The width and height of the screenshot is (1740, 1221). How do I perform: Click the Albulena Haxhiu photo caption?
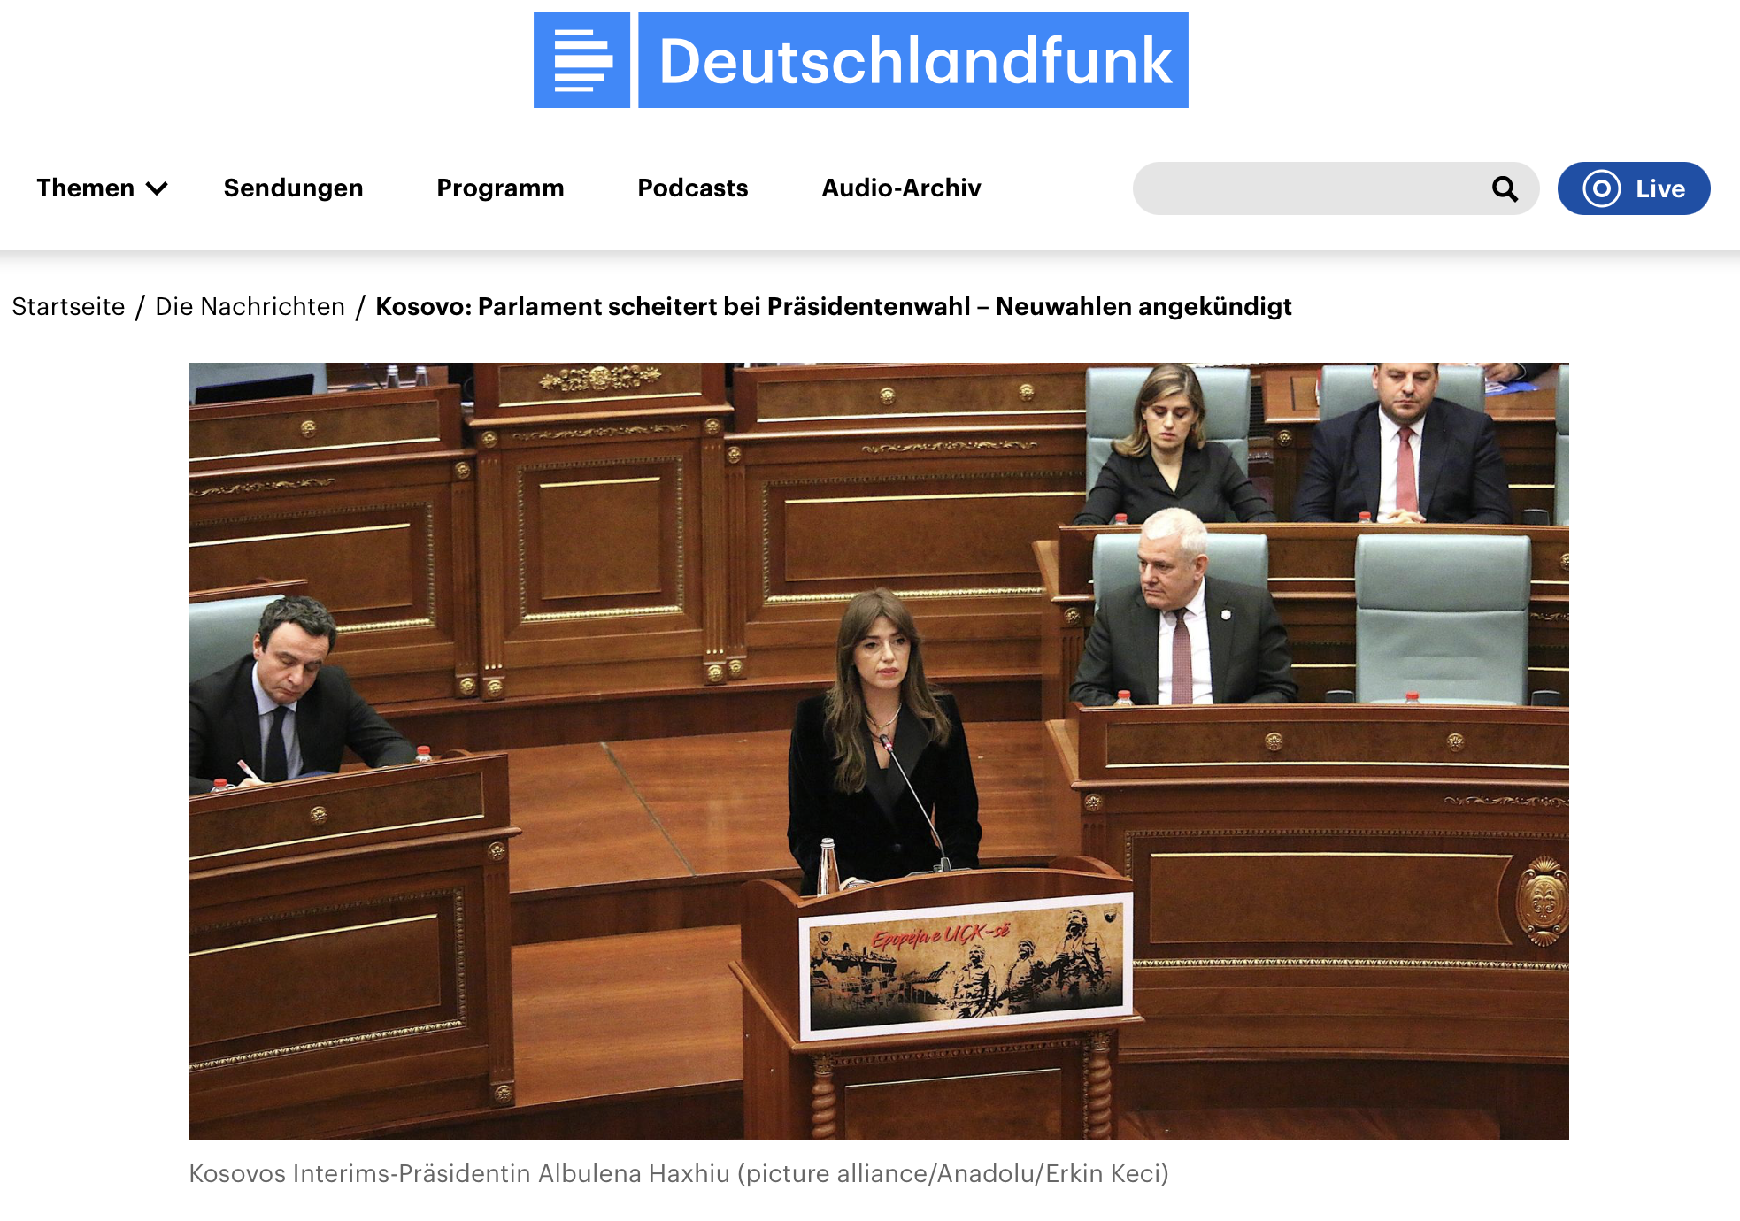tap(678, 1174)
